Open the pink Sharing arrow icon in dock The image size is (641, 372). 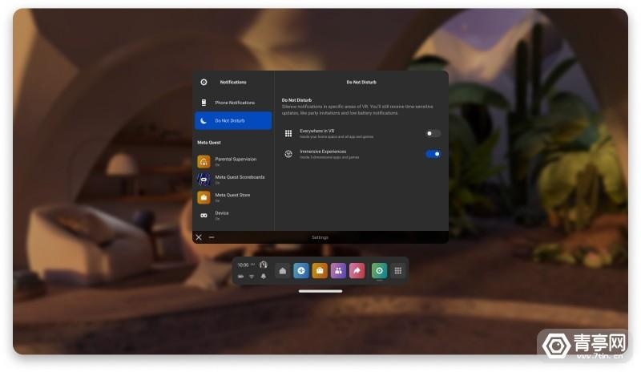point(357,271)
